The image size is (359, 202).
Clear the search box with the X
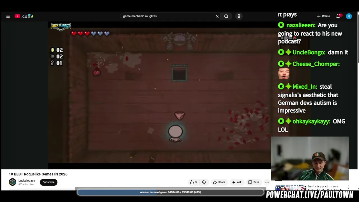[x=217, y=16]
